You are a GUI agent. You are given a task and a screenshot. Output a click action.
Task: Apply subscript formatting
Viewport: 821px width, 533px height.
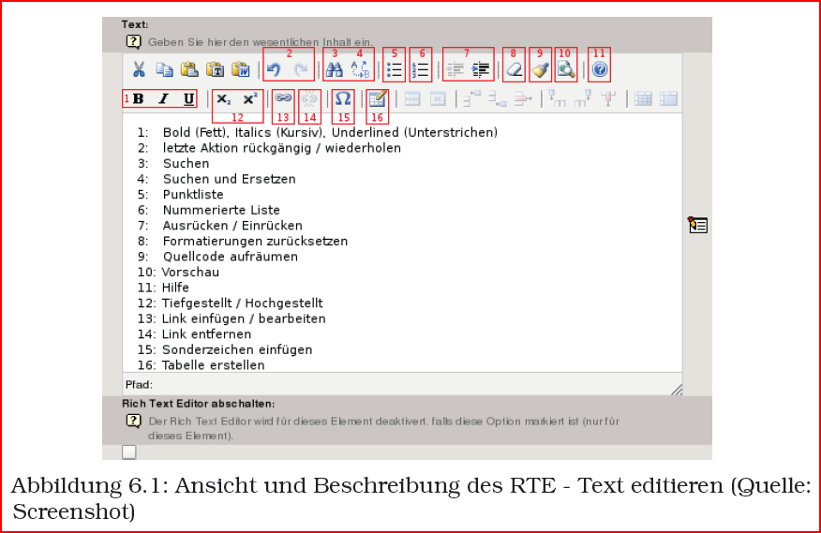coord(224,99)
